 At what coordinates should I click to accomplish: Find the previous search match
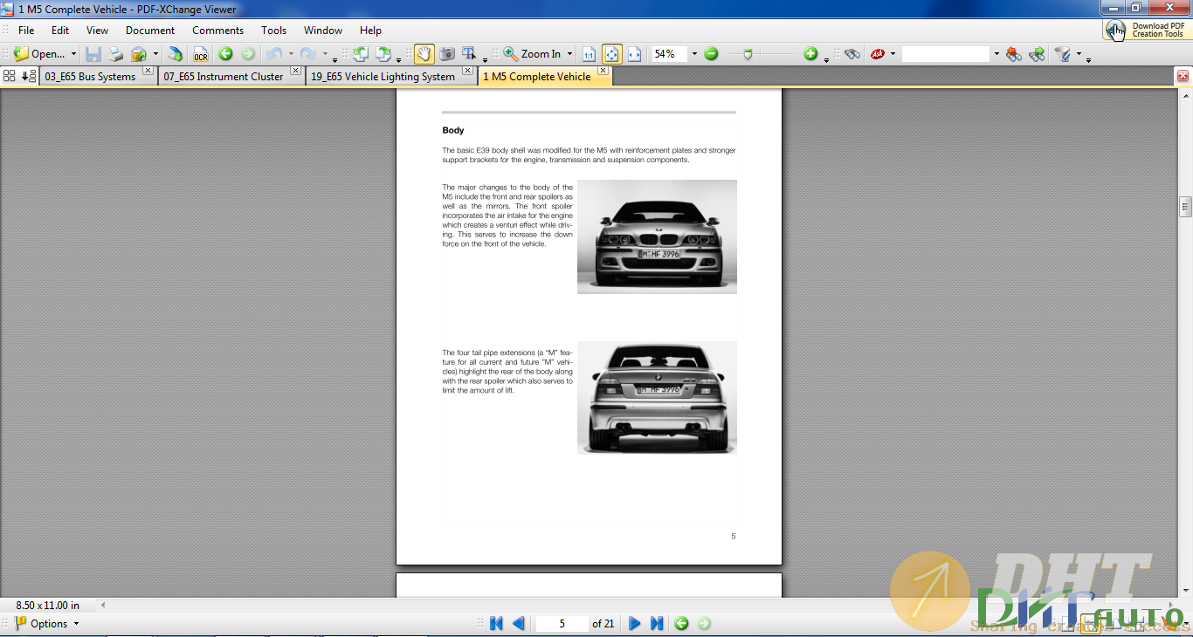point(1014,54)
